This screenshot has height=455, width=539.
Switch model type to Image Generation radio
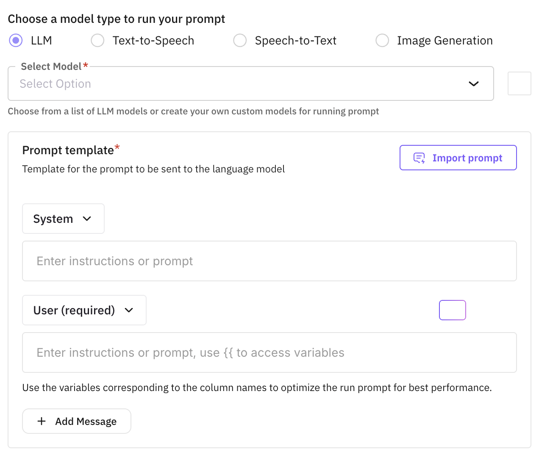point(382,41)
